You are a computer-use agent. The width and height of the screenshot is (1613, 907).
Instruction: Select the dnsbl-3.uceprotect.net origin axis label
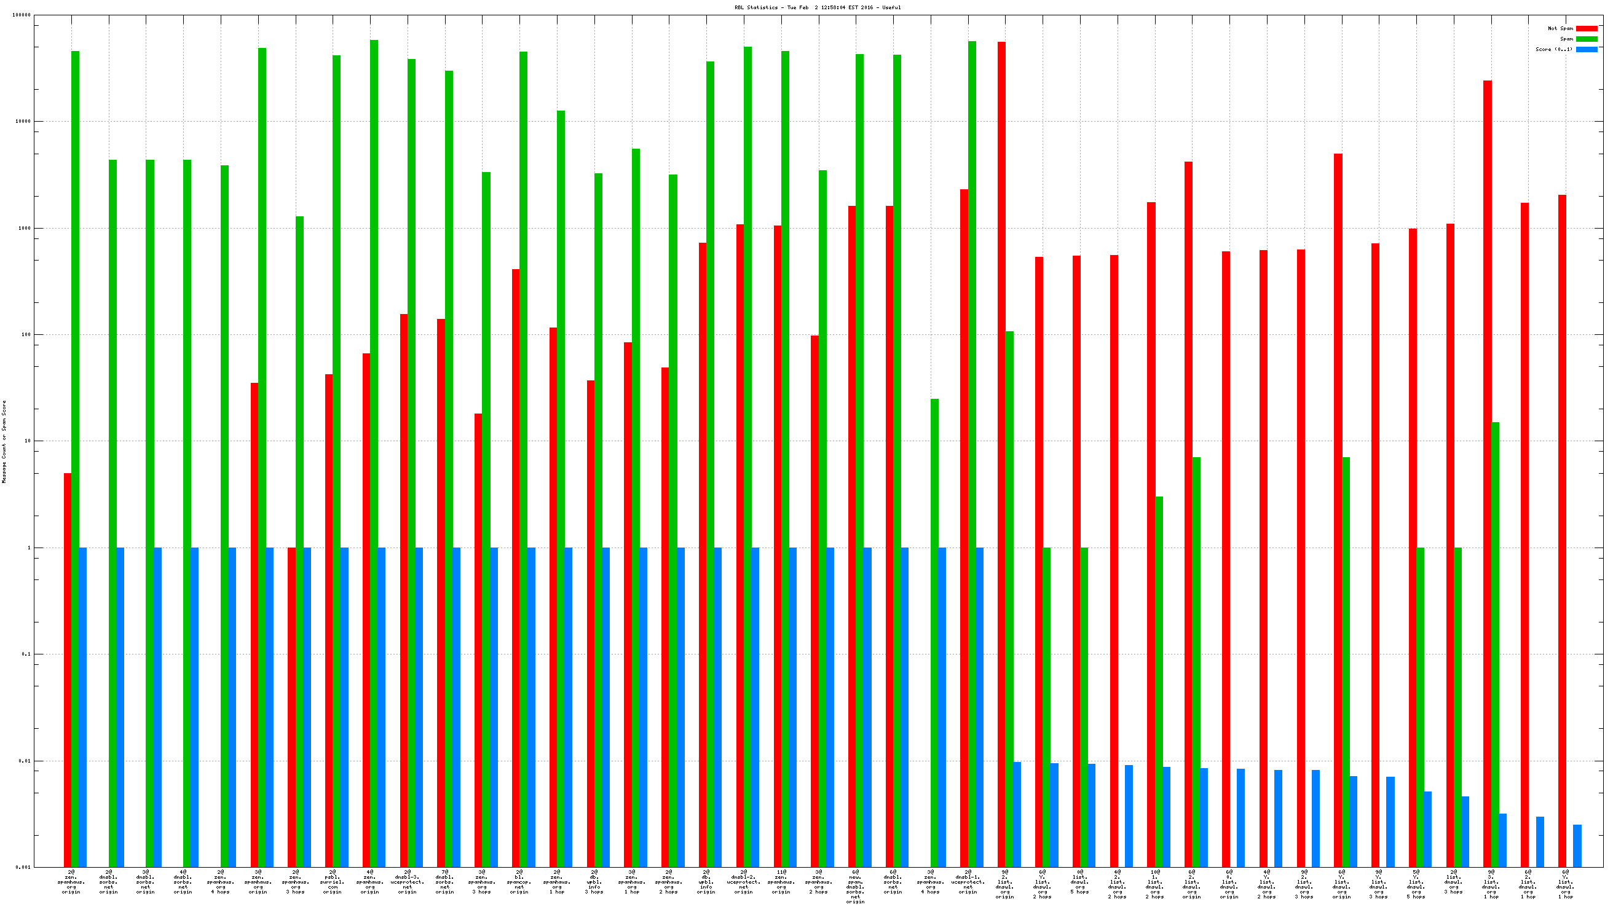[408, 881]
